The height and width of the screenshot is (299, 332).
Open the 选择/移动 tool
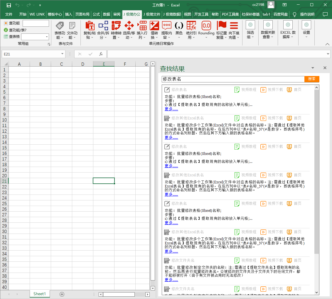point(129,30)
